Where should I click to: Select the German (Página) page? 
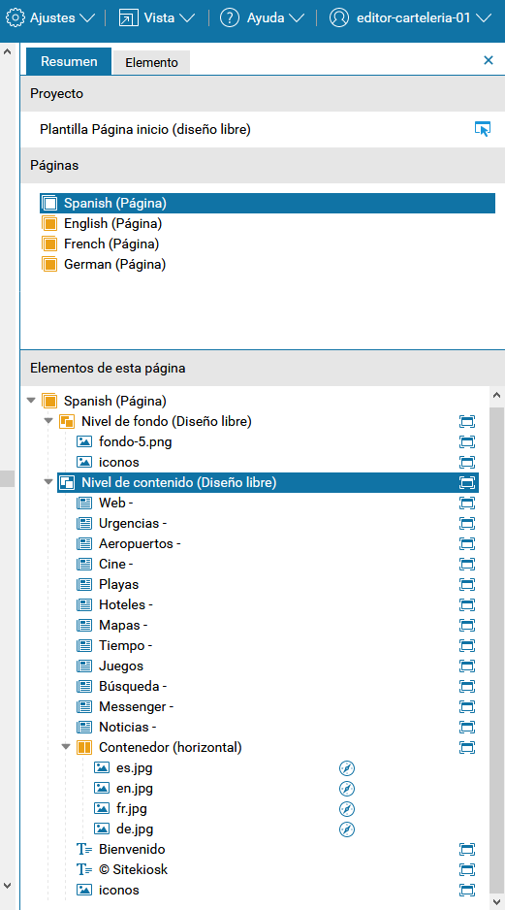coord(114,265)
